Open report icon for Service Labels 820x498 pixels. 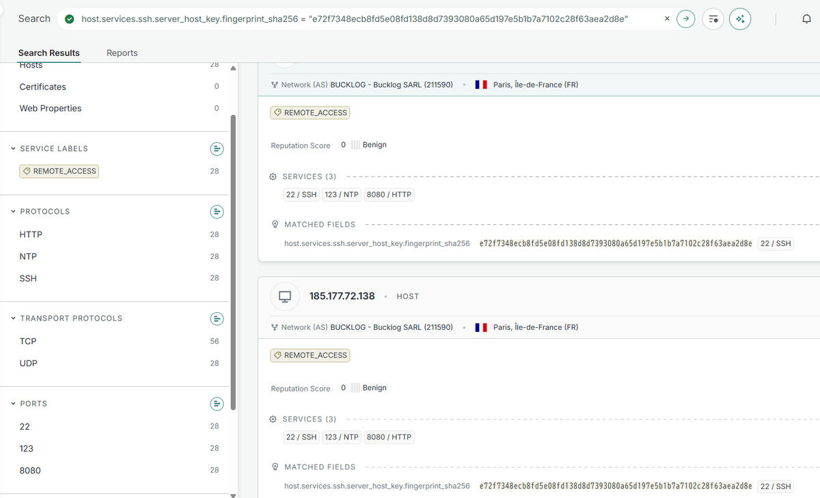point(217,148)
